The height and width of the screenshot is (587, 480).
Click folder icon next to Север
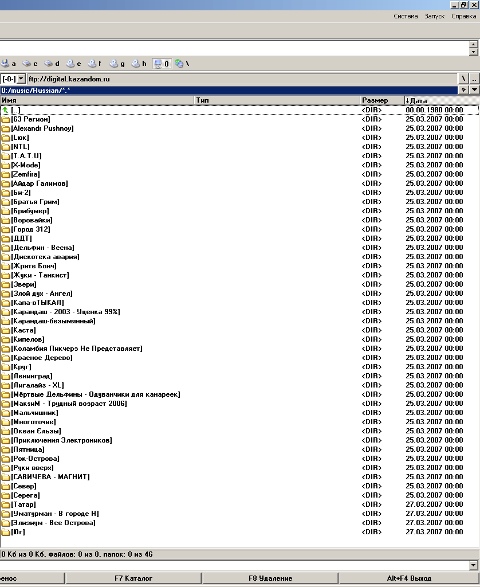6,486
